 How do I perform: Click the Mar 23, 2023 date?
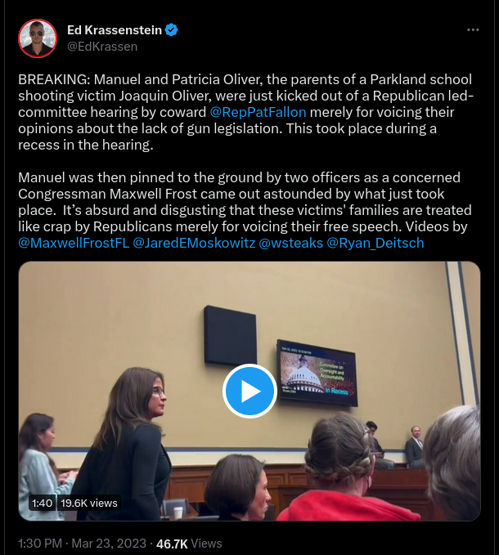tap(109, 544)
